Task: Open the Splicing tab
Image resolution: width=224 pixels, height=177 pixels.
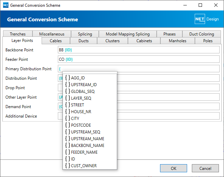Action: [85, 34]
